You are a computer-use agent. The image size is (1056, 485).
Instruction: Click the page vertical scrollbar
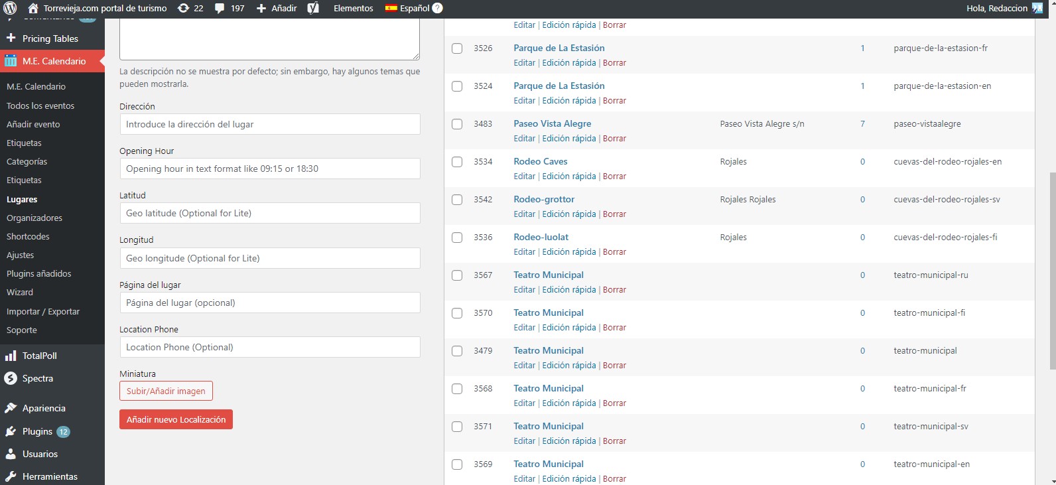pos(1051,265)
